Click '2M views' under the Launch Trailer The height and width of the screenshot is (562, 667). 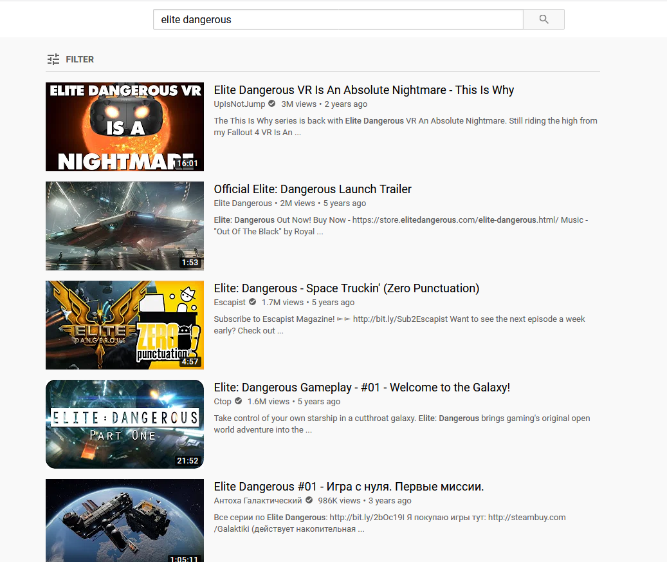tap(297, 203)
